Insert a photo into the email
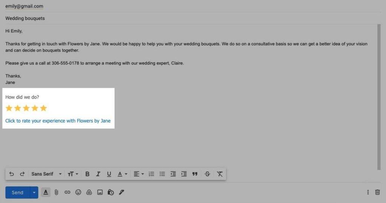 100,192
